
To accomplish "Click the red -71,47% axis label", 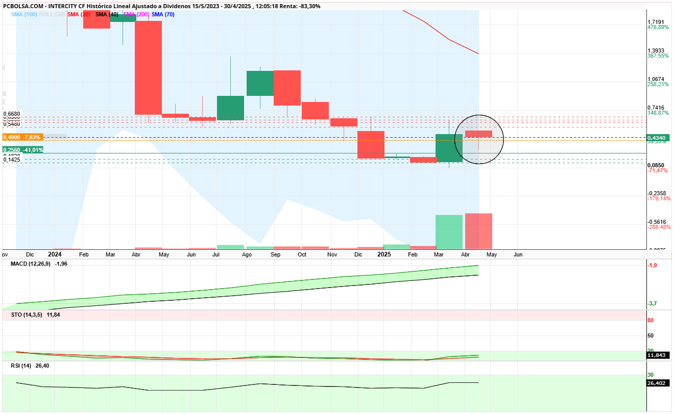I will tap(658, 170).
